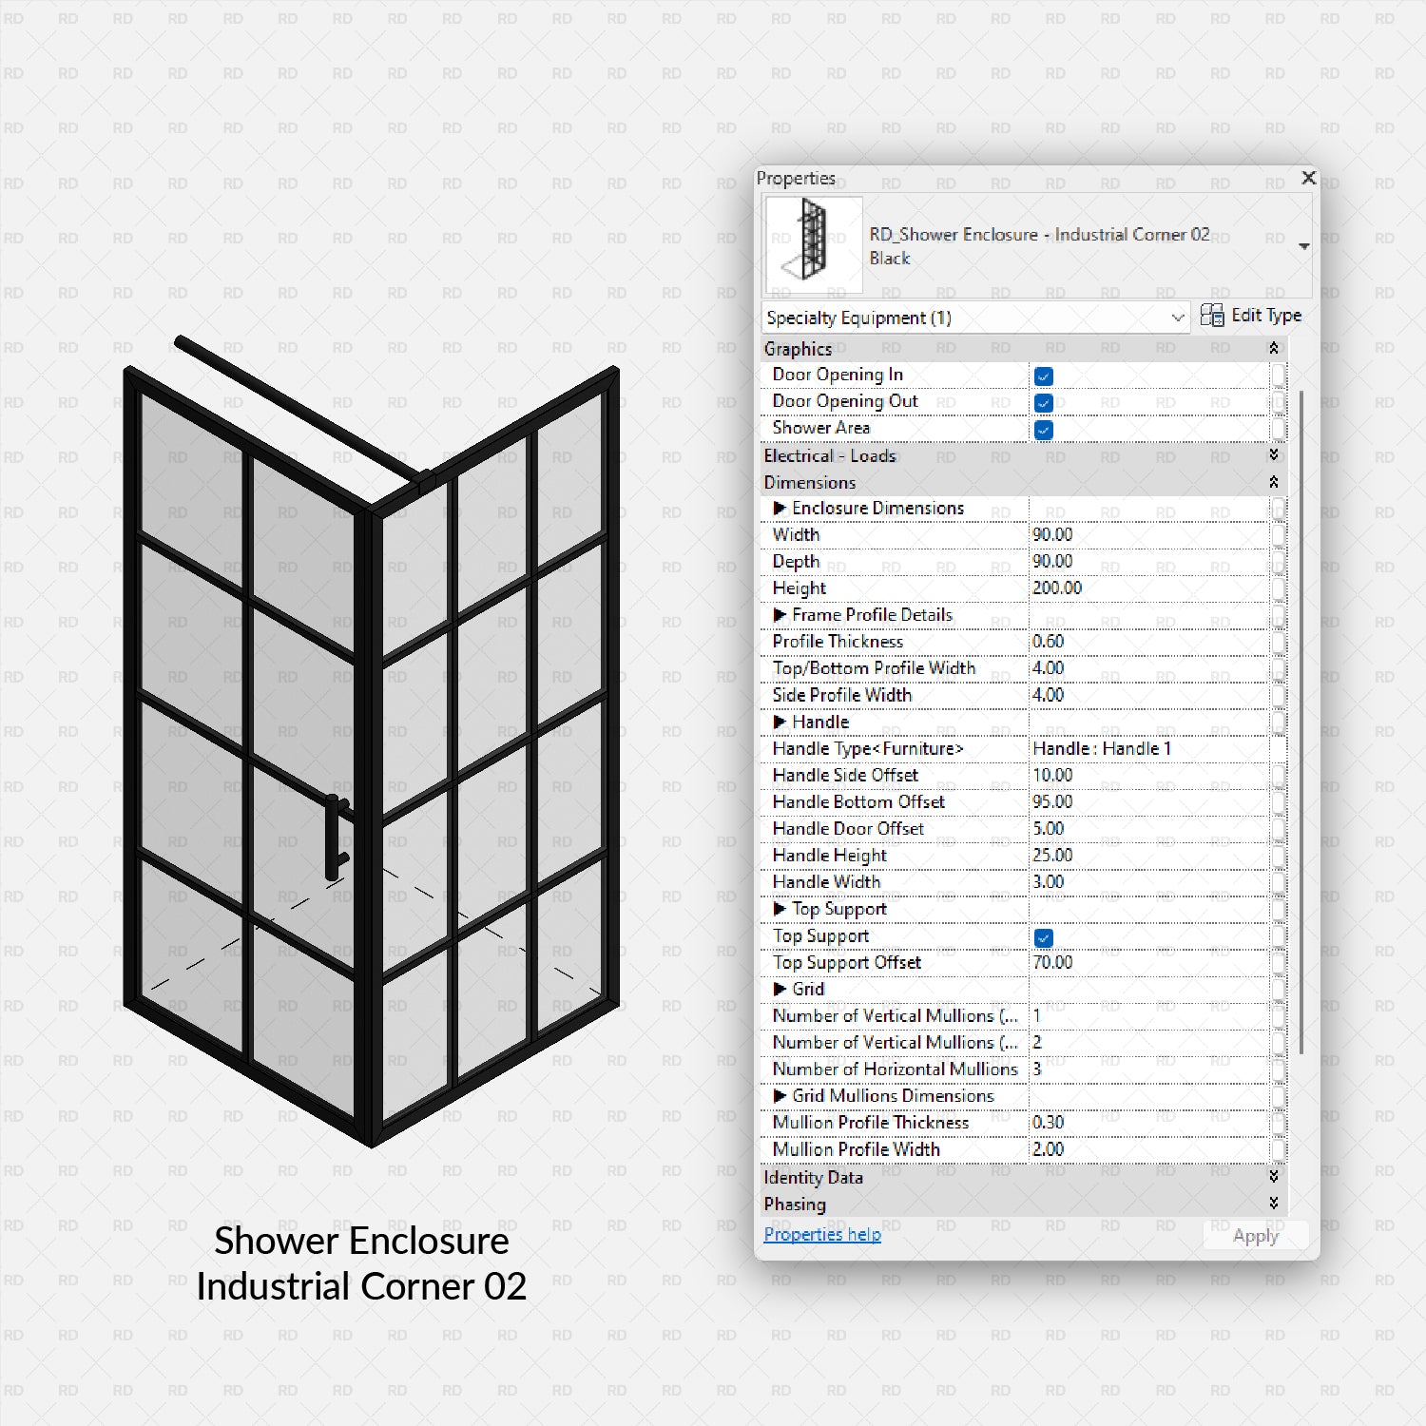The width and height of the screenshot is (1426, 1426).
Task: Uncheck Door Opening In
Action: 1043,376
